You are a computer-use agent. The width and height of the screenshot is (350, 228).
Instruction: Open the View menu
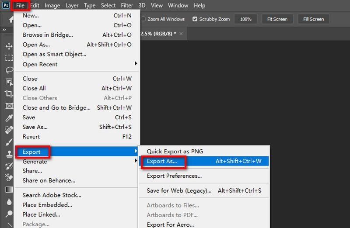pos(157,5)
